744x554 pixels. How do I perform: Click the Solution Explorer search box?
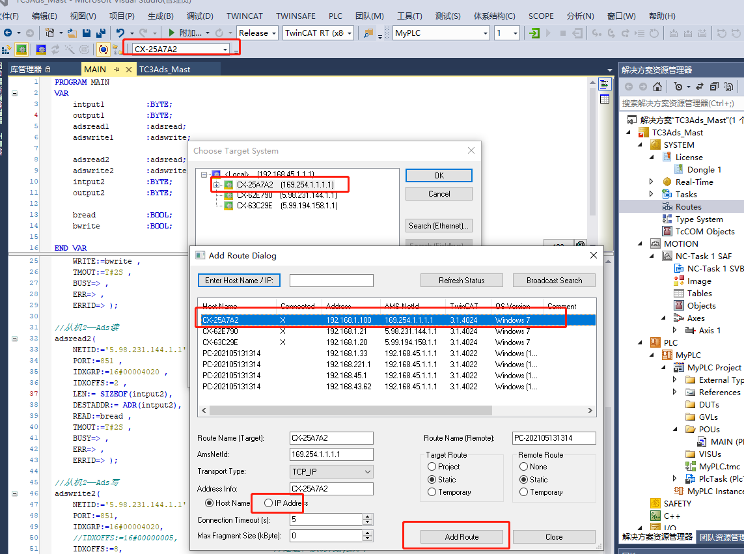coord(682,103)
